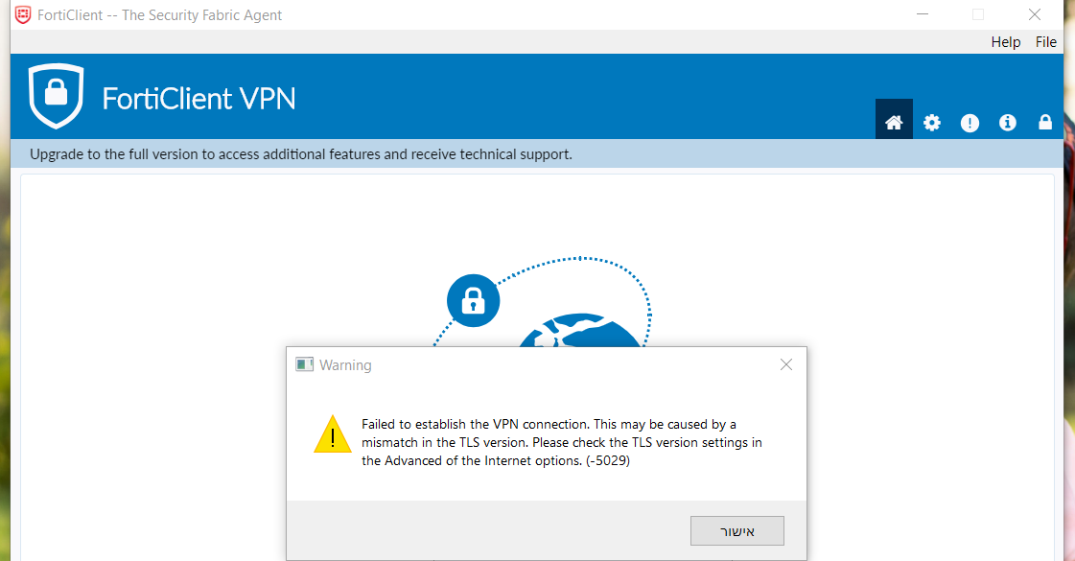Click the blue globe graphic
Image resolution: width=1075 pixels, height=561 pixels.
coord(580,331)
